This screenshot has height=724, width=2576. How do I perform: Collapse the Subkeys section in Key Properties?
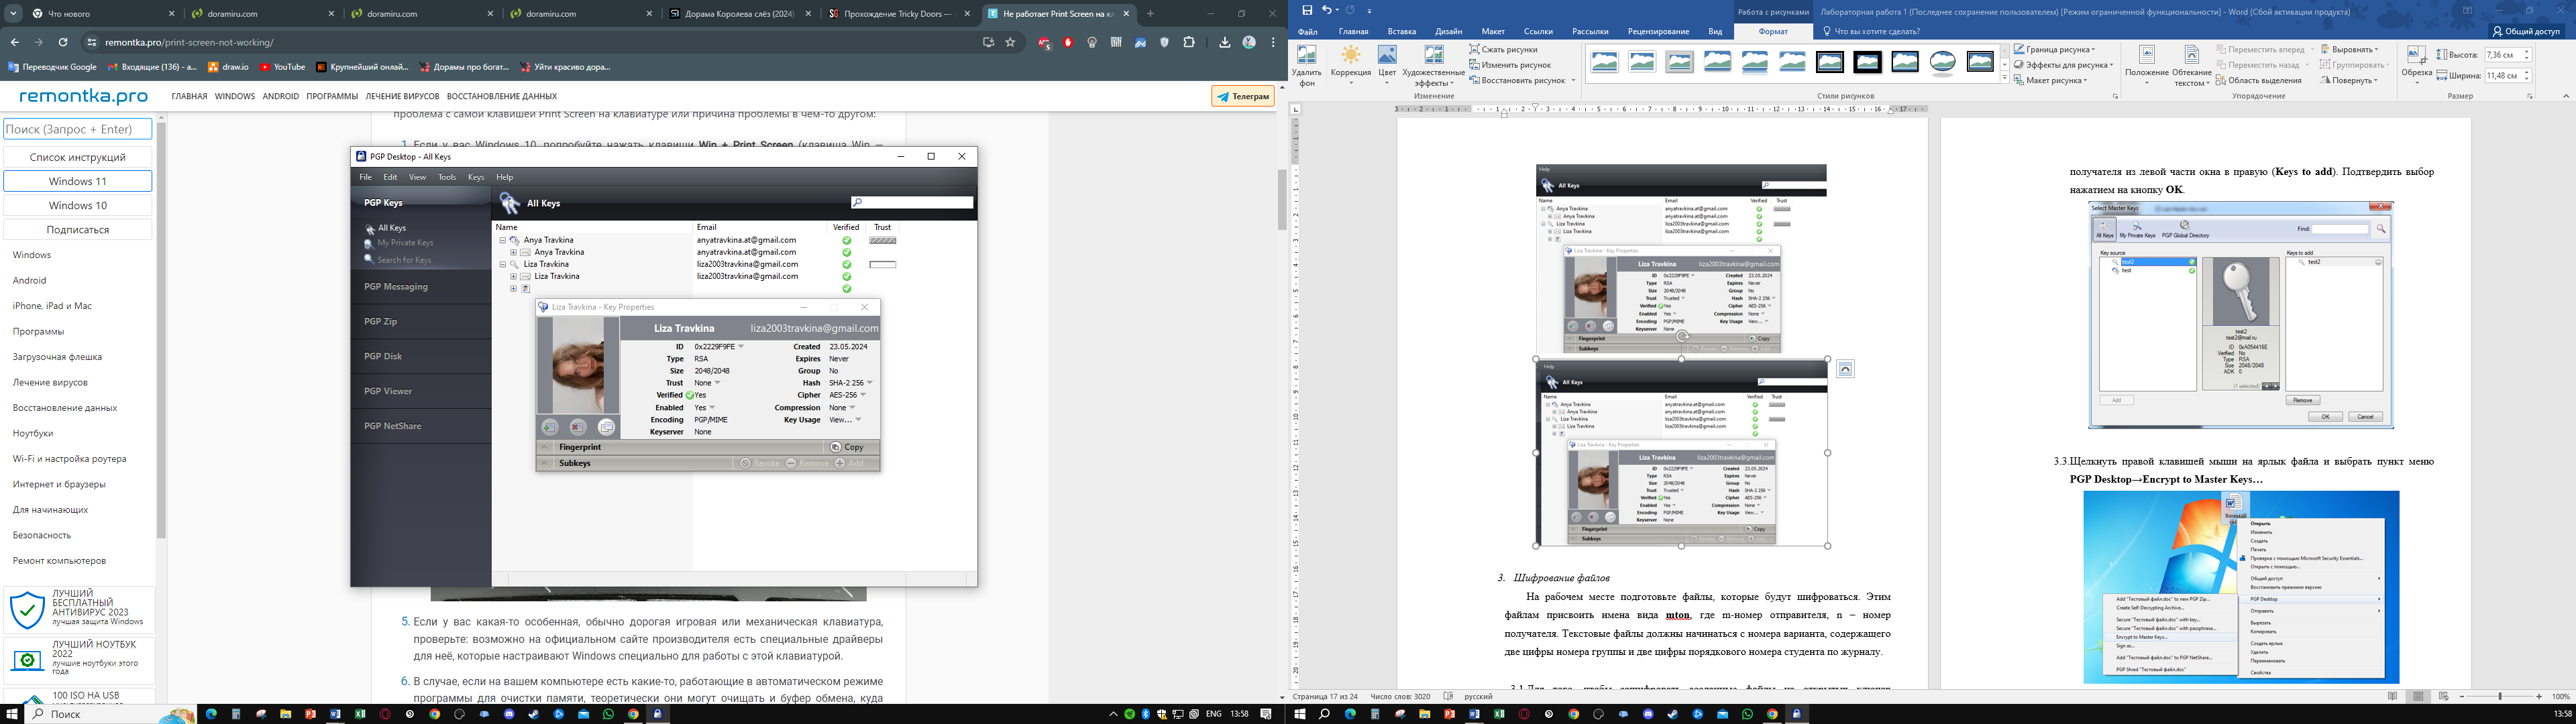[545, 463]
